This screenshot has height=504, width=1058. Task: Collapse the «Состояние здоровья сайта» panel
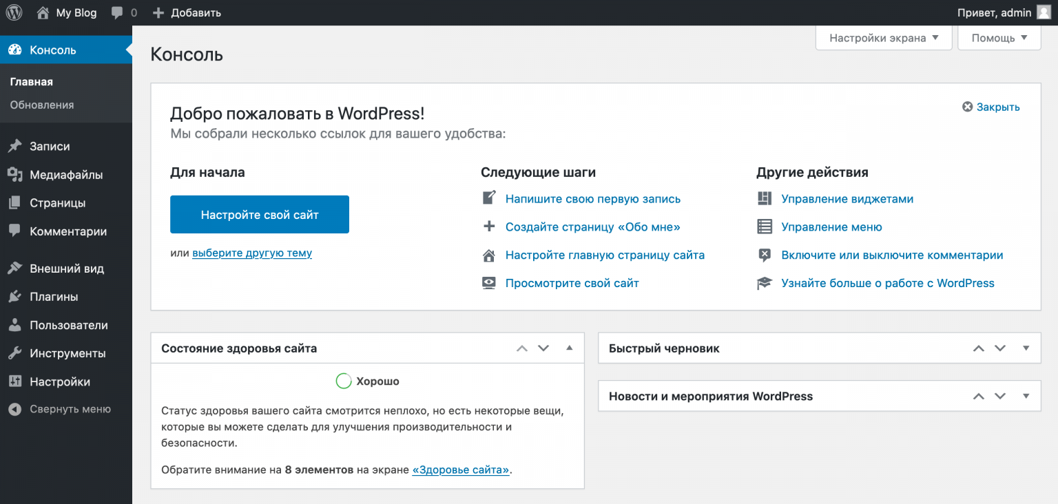pyautogui.click(x=570, y=348)
